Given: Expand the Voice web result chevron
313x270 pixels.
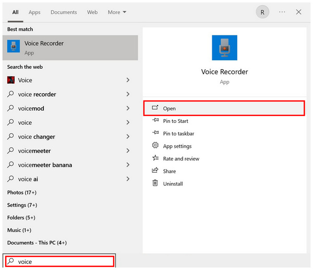Looking at the screenshot, I should point(128,80).
